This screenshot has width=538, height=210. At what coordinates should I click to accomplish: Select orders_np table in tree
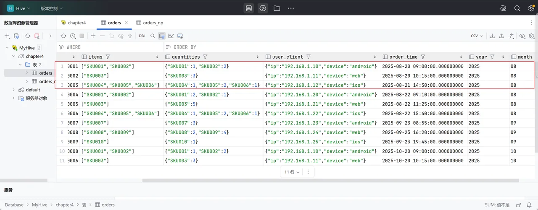click(x=44, y=81)
